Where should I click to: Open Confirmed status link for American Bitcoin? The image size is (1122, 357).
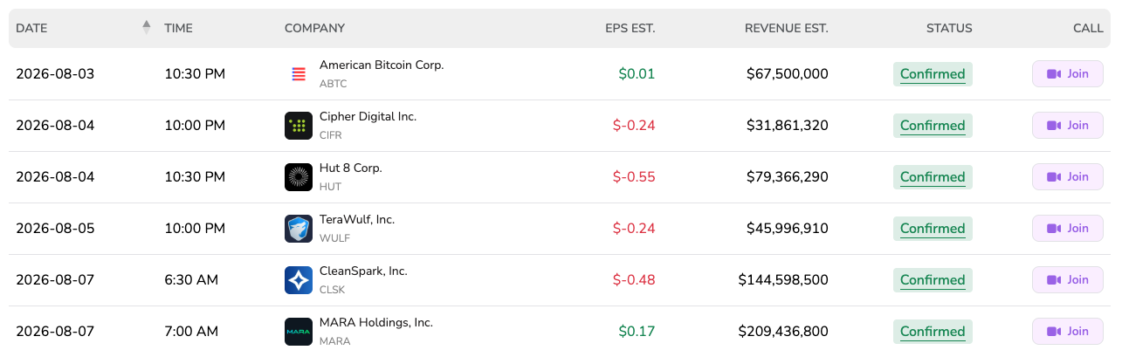coord(933,74)
